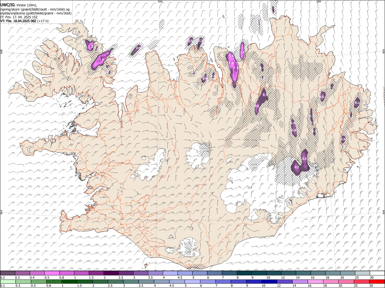Click the pale green 0.1 swatch in the lower legend row
Screen dimensions: 385x288
(8, 281)
